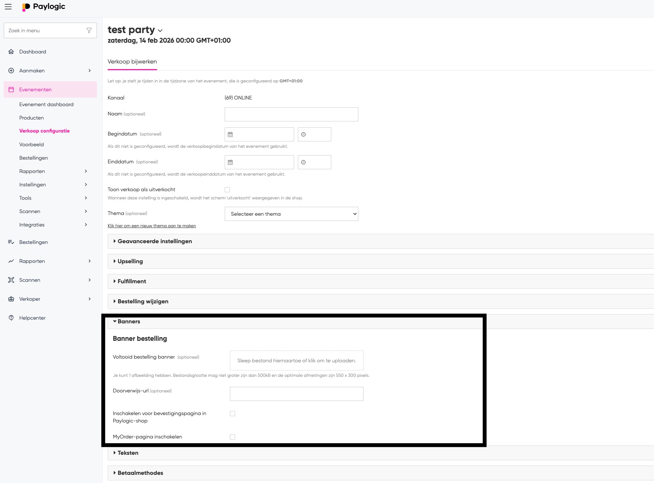This screenshot has width=654, height=483.
Task: Open the test party event title dropdown
Action: (x=160, y=30)
